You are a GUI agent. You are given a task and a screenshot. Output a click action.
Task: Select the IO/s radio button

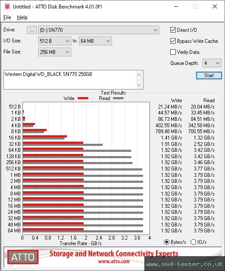(193, 242)
